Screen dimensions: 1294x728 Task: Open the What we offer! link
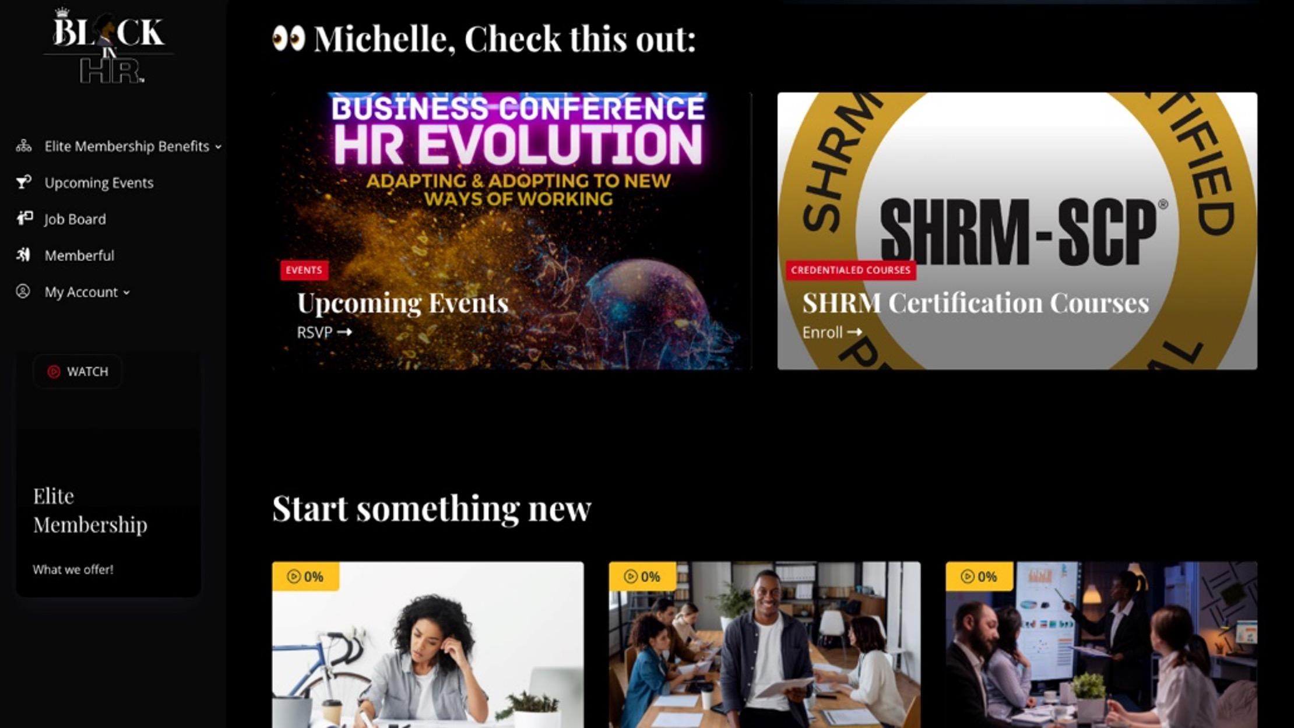(x=73, y=569)
